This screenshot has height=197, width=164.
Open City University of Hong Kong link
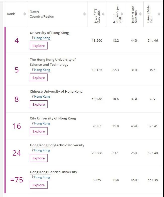[53, 118]
